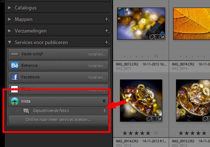Screen dimensions: 210x147
Task: Click Online naar meer services zoeken
Action: coord(58,120)
